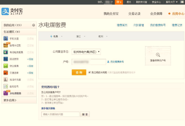Open the 信用卡还款 credit card icon
The image size is (185, 126).
6,45
